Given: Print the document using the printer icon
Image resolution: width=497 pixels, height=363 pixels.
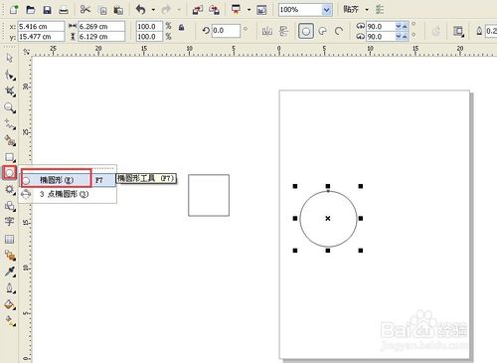Looking at the screenshot, I should (x=64, y=10).
